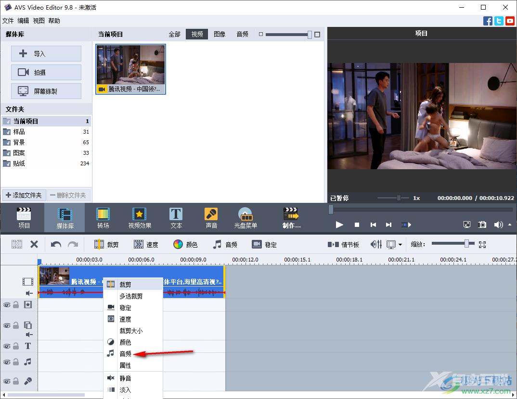Toggle lock on video overlay track
Viewport: 517px width, 399px height.
[x=16, y=325]
